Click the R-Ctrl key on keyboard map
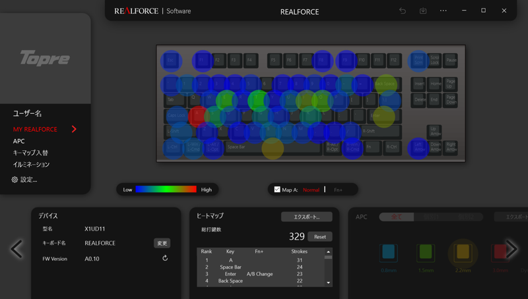 pyautogui.click(x=392, y=147)
